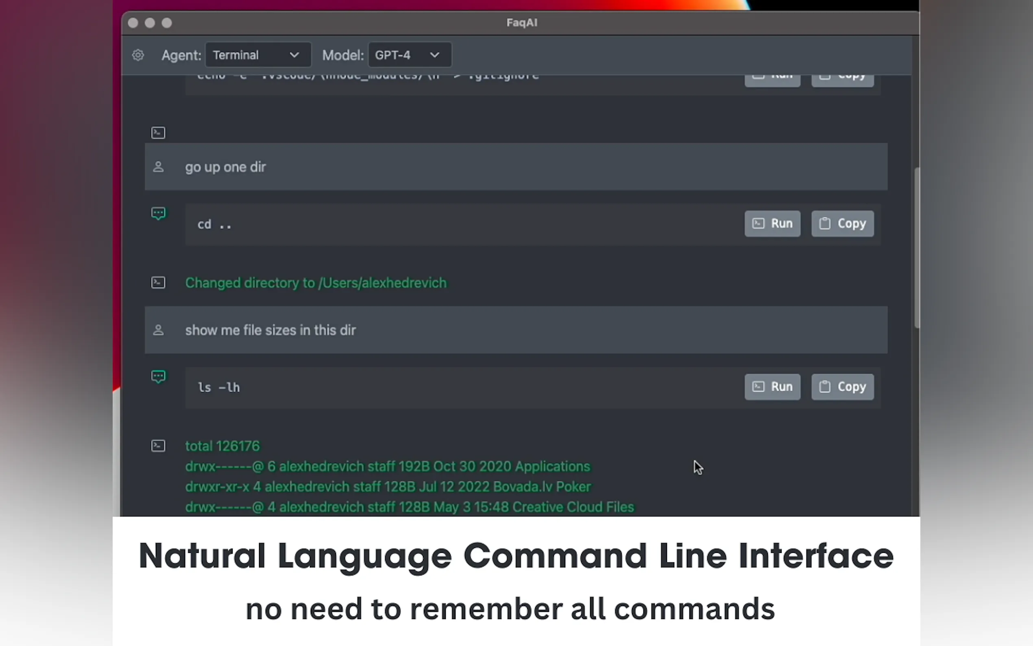Image resolution: width=1033 pixels, height=646 pixels.
Task: Click the 'cd ..' code block text
Action: pos(214,225)
